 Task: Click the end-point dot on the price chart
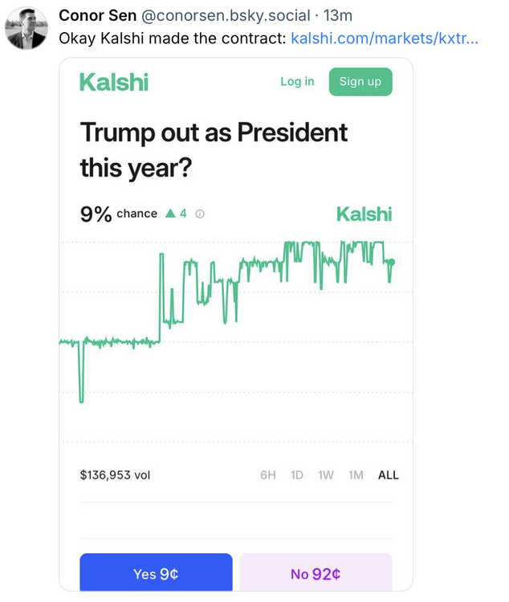tap(392, 262)
